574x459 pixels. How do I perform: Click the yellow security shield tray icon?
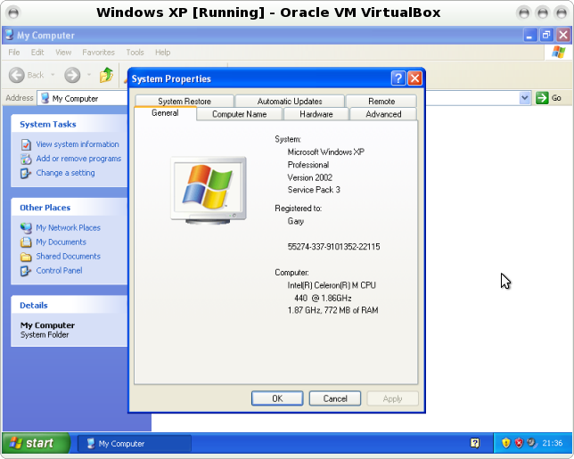click(x=506, y=443)
